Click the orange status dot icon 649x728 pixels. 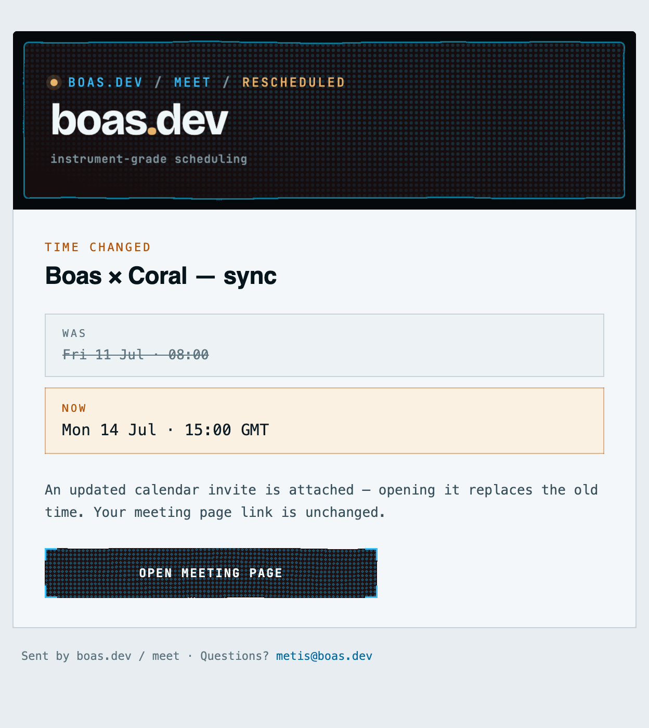pyautogui.click(x=54, y=82)
